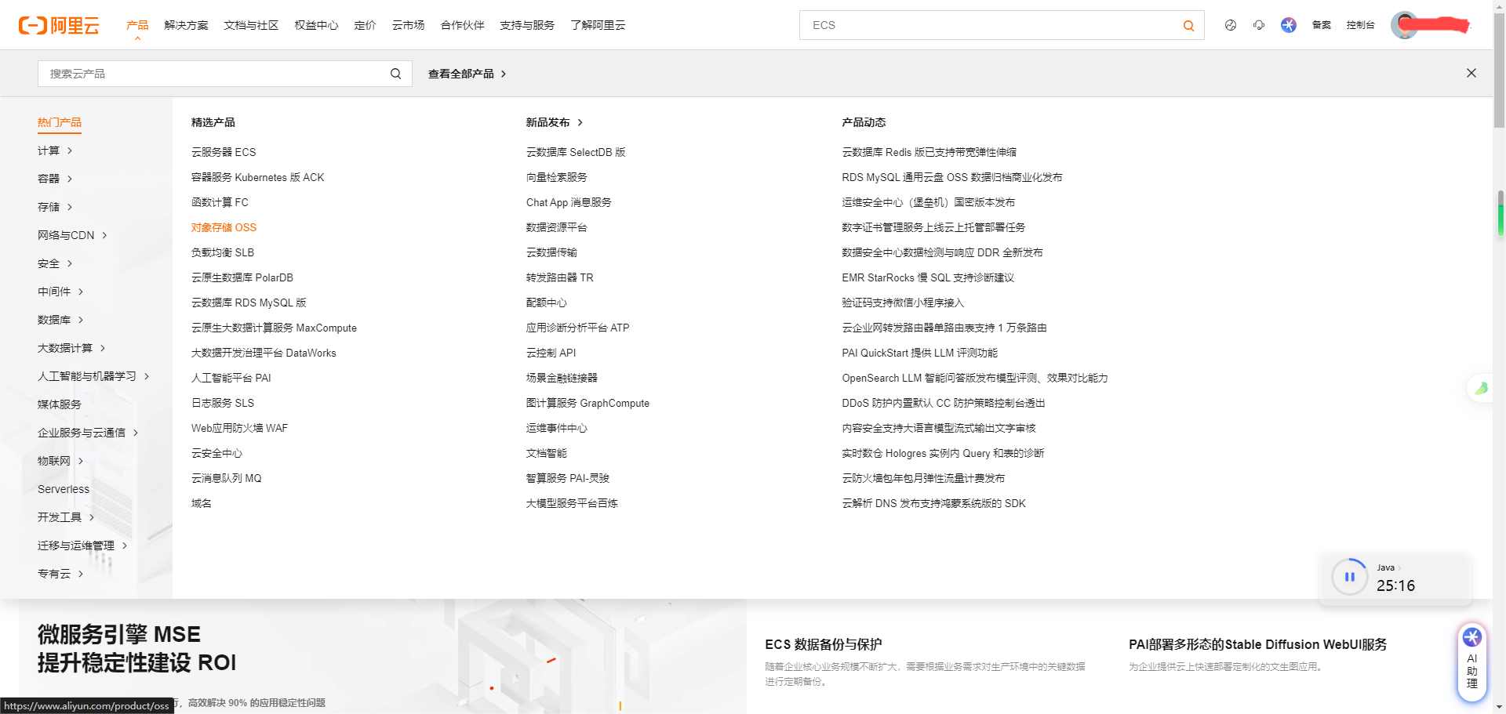Expand the 中间件 category

point(60,292)
